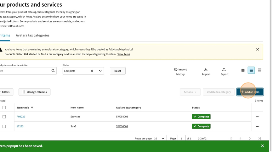This screenshot has height=152, width=272.
Task: Click the search magnifier icon
Action: (x=53, y=71)
